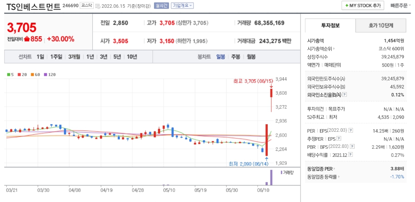Click the current price 3,705
The width and height of the screenshot is (415, 202).
click(22, 28)
